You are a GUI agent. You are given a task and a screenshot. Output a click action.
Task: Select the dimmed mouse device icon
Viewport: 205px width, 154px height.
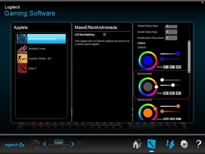pos(36,144)
